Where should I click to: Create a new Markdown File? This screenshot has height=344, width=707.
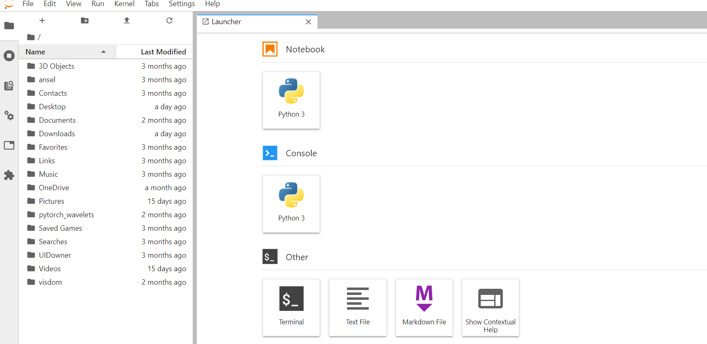click(424, 308)
